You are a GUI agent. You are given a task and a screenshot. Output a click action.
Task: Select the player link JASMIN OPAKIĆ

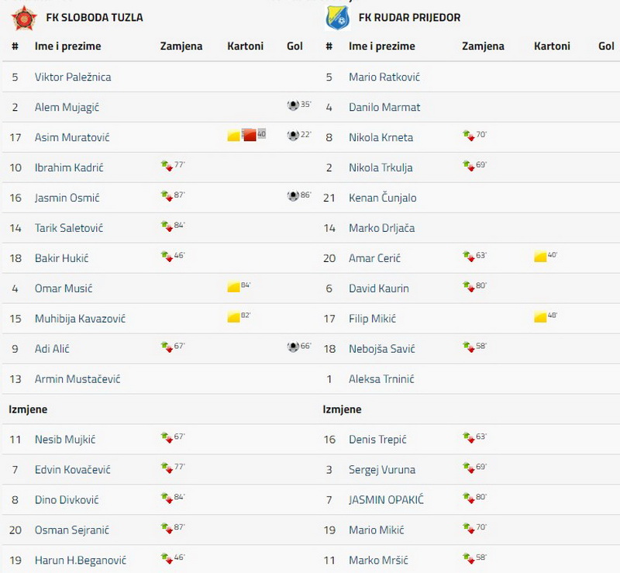(386, 500)
